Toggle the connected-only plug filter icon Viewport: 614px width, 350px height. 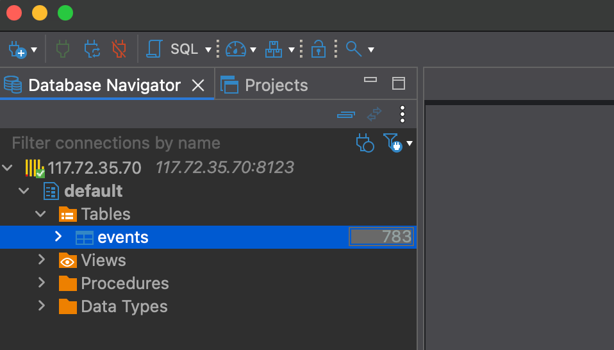[365, 143]
